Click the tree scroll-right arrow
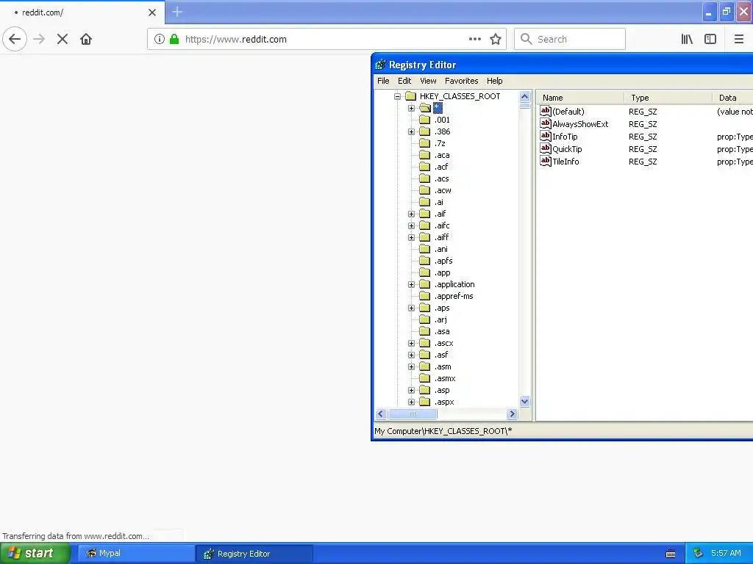 pyautogui.click(x=512, y=414)
